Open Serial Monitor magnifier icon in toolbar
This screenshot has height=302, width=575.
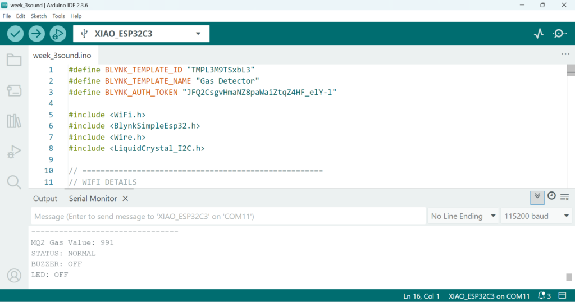click(x=560, y=34)
